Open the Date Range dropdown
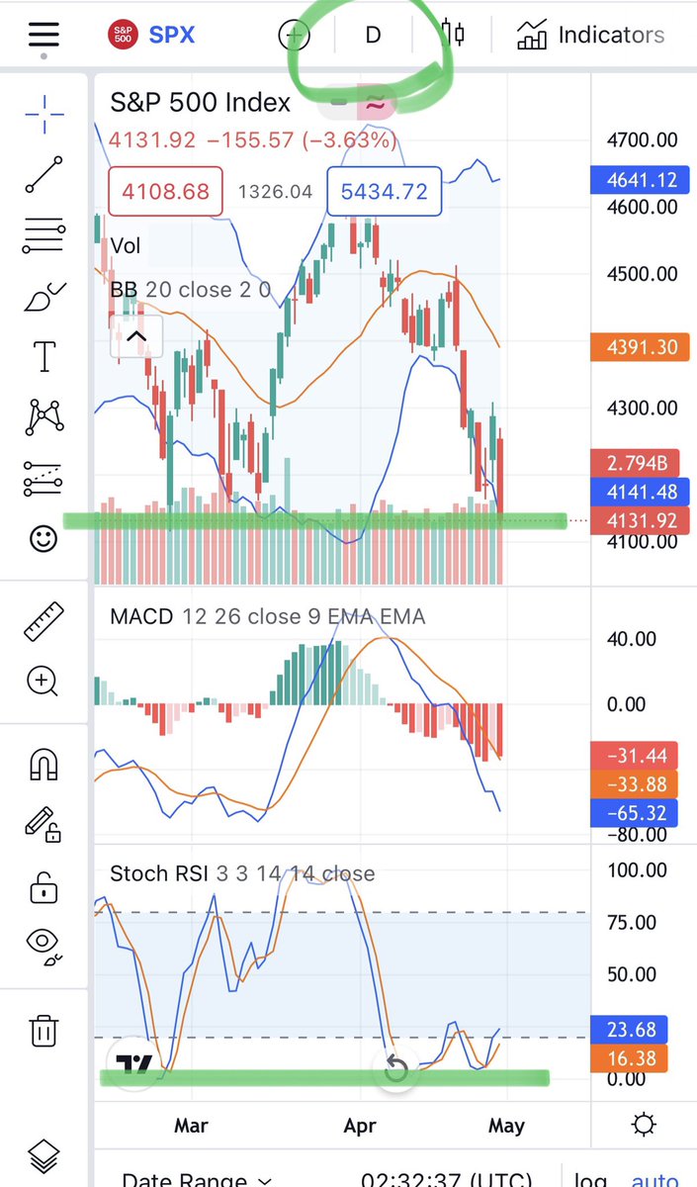697x1187 pixels. 198,1179
